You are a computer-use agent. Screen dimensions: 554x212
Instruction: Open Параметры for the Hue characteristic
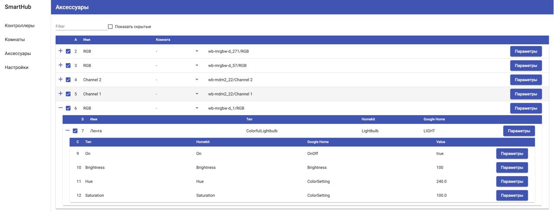tap(512, 181)
